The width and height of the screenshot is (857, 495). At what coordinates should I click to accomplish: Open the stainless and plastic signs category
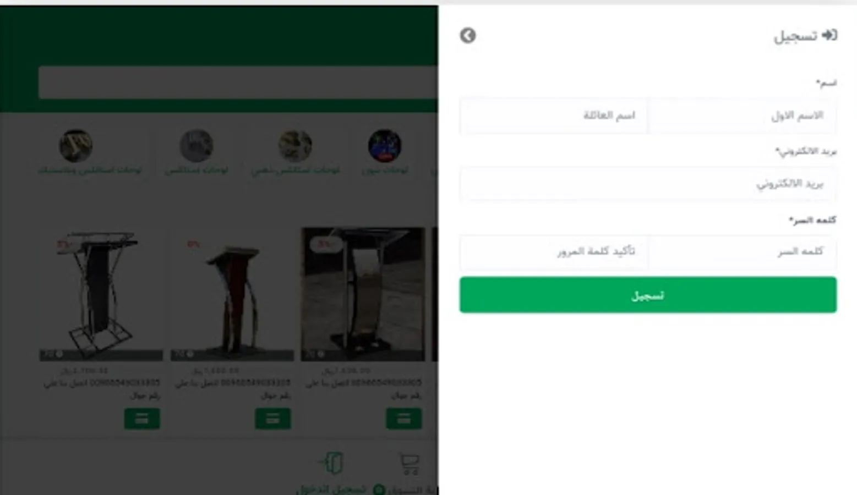tap(76, 146)
